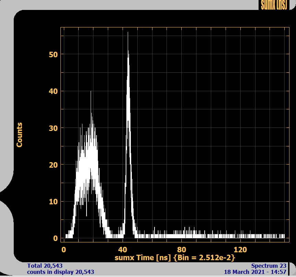296x277 pixels.
Task: Click the x-axis tick label 40
Action: click(x=123, y=250)
